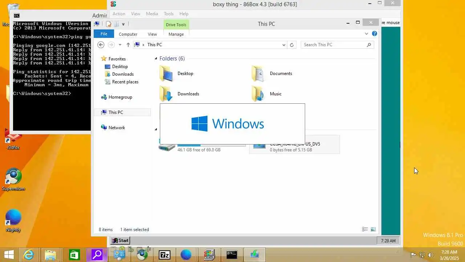The image size is (465, 262).
Task: Switch to Command Prompt taskbar icon
Action: 232,255
